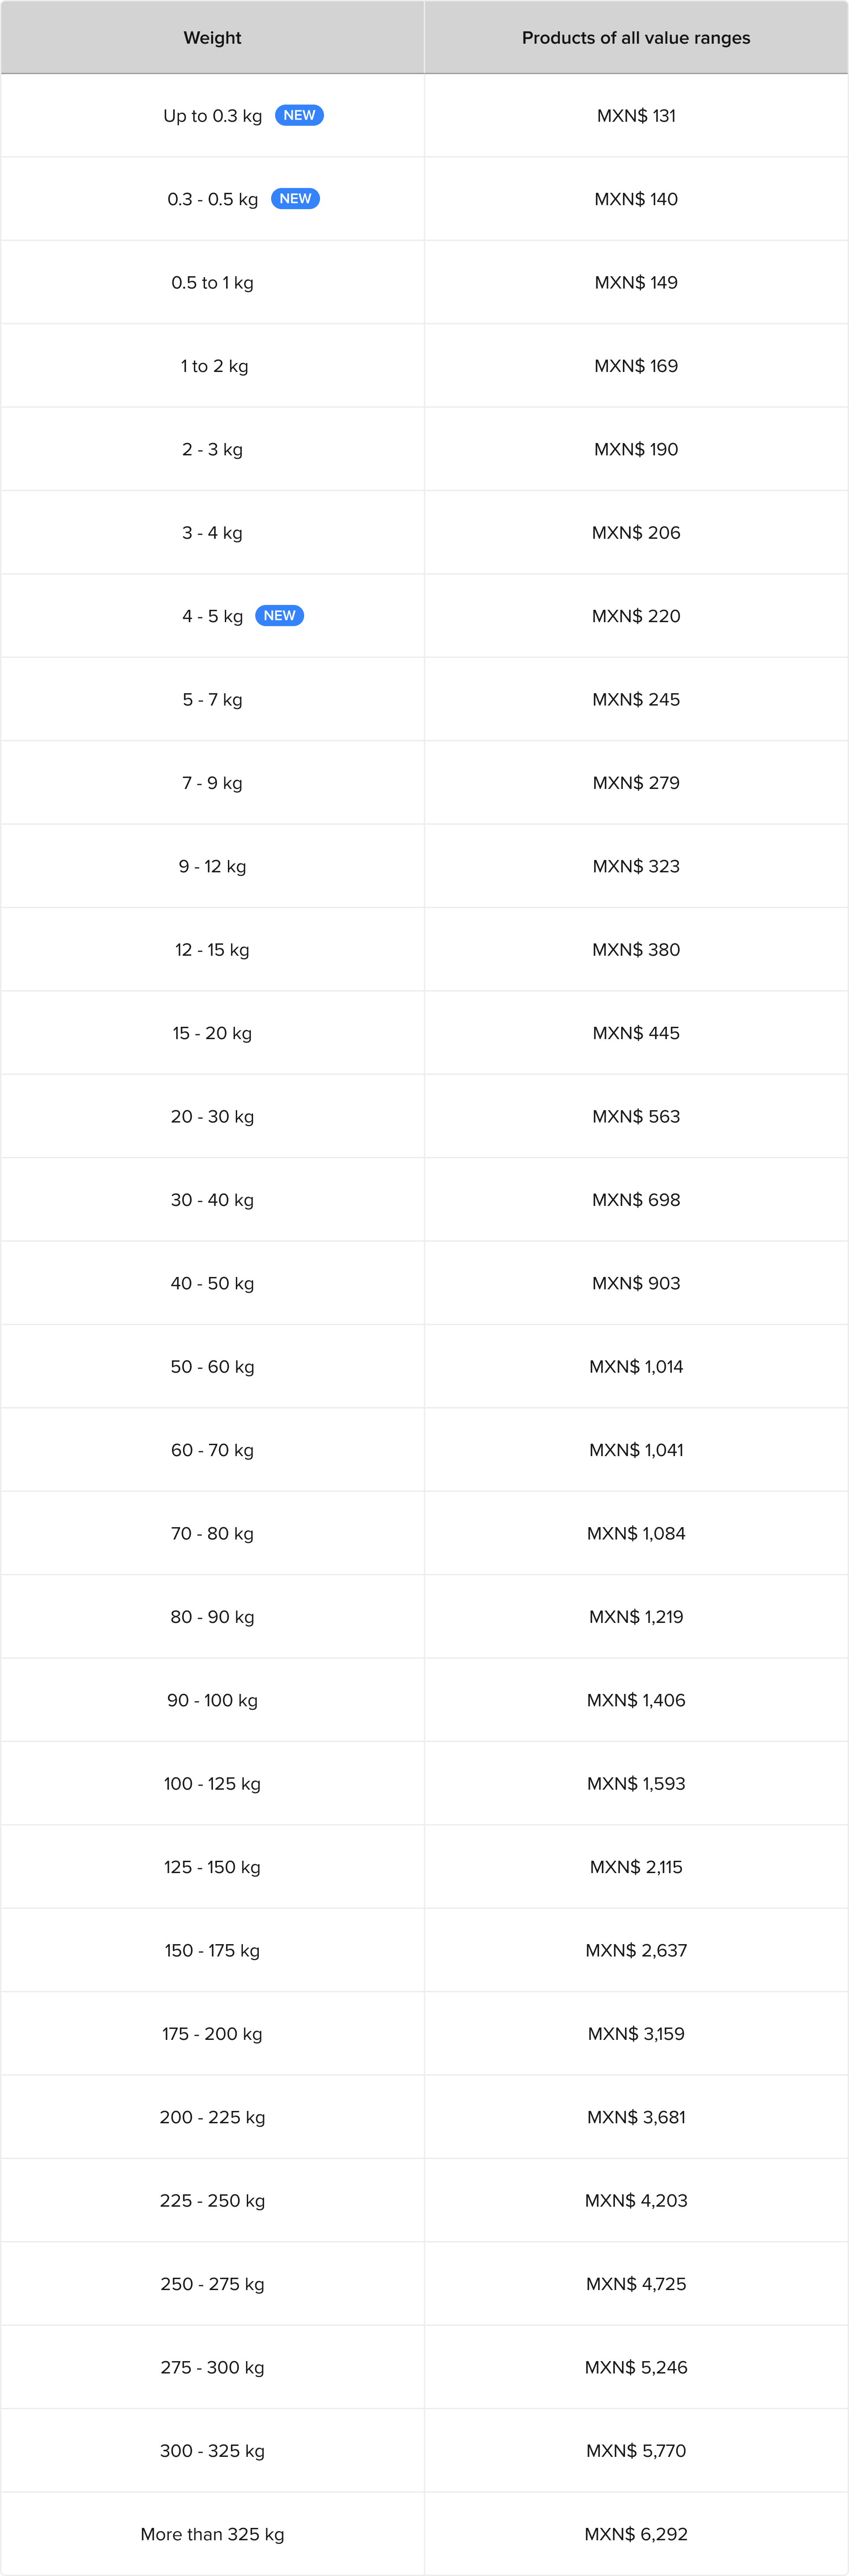Screen dimensions: 849x2576
Task: Click the MXN$ 1,406 price cell
Action: pos(636,1700)
